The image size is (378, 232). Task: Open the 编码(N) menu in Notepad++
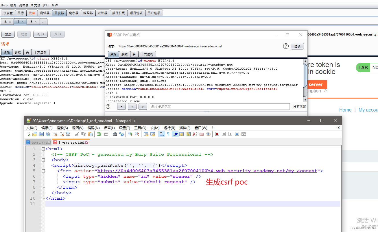point(94,128)
